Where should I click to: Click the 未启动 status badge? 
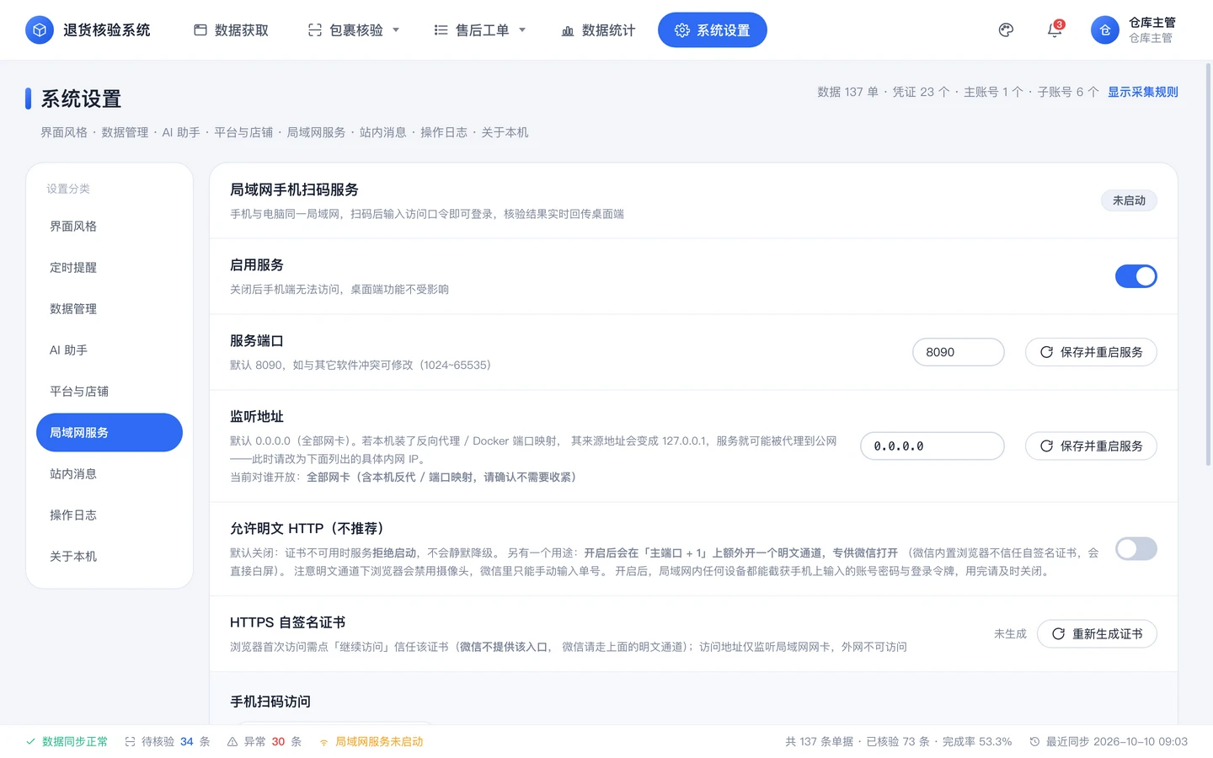(x=1129, y=200)
